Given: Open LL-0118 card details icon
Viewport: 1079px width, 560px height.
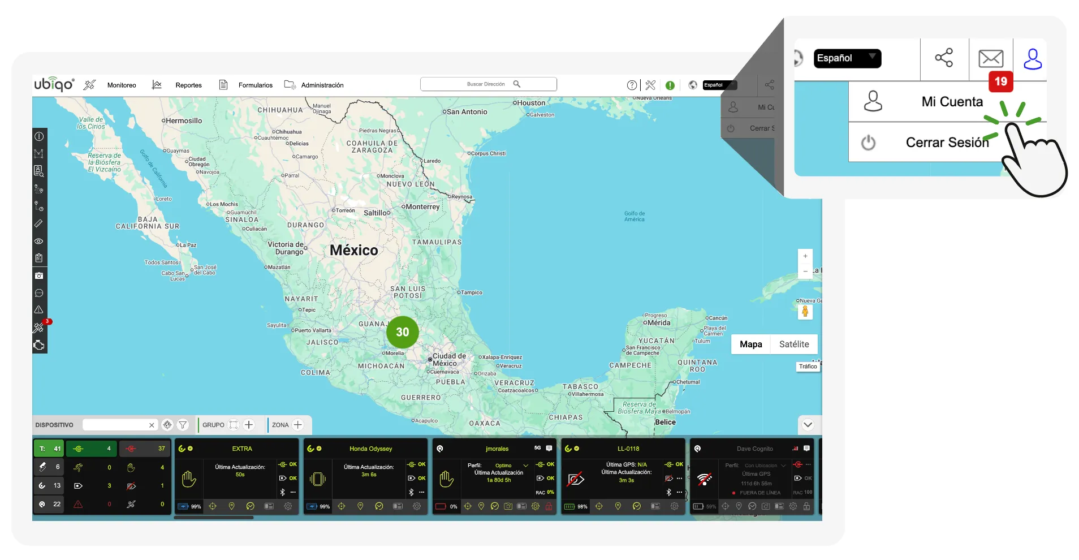Looking at the screenshot, I should click(x=655, y=506).
